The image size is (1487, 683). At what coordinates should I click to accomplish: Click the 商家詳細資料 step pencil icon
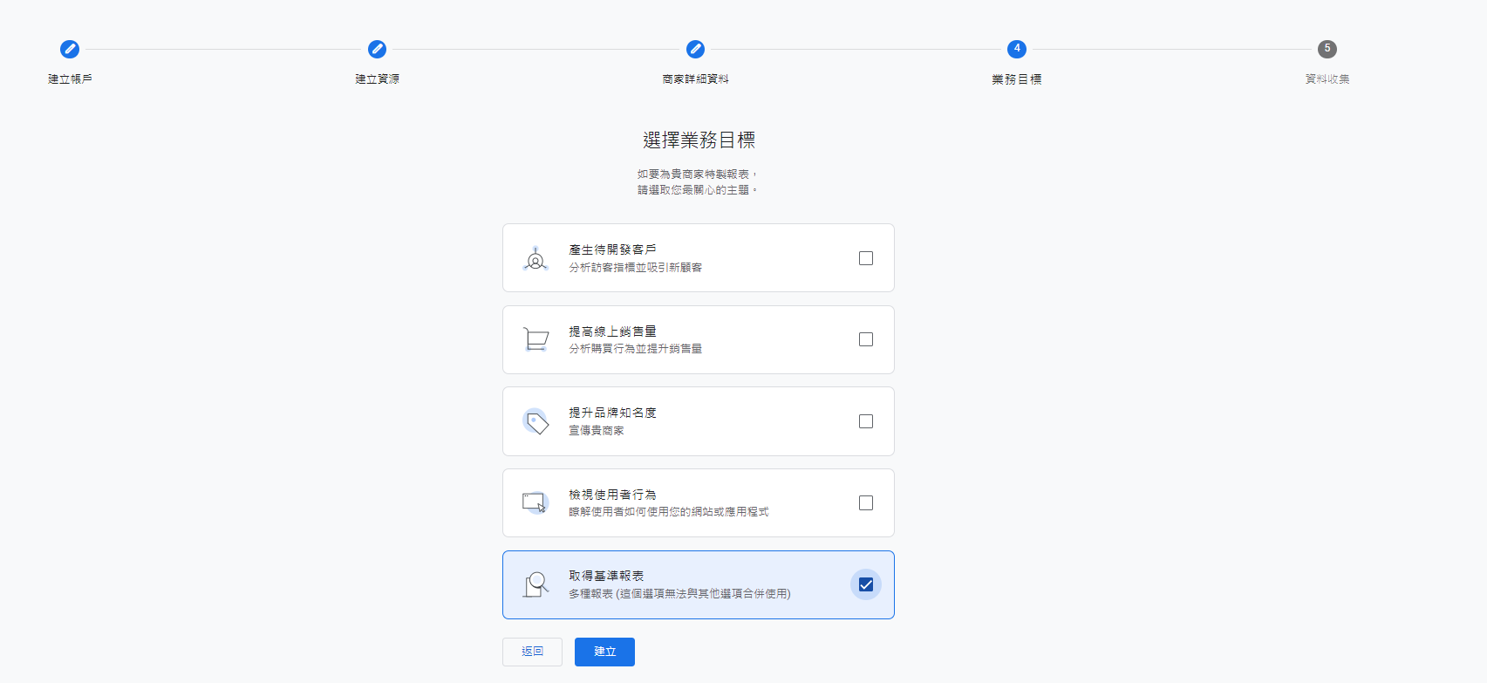click(695, 49)
